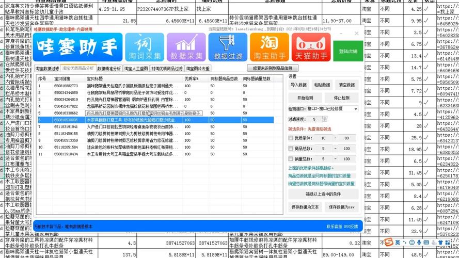Image resolution: width=459 pixels, height=258 pixels.
Task: Select row 2 with link 650034344059
Action: click(156, 93)
